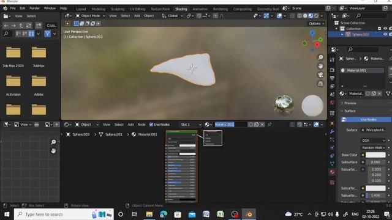The width and height of the screenshot is (392, 220).
Task: Open the viewport Add menu
Action: (137, 16)
